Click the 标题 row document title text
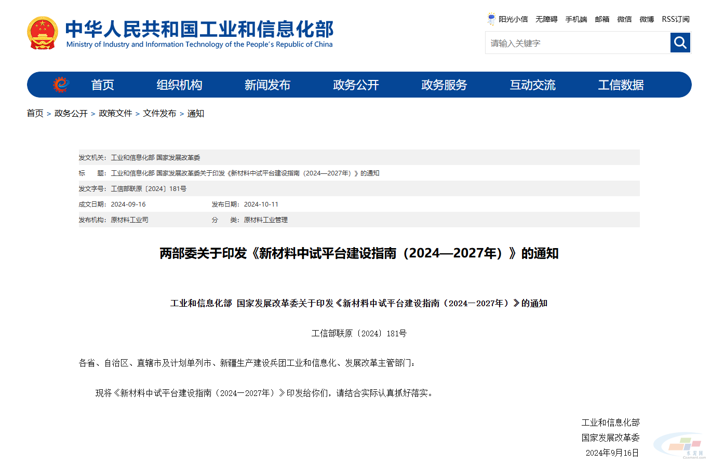Viewport: 711px width, 464px height. click(245, 173)
